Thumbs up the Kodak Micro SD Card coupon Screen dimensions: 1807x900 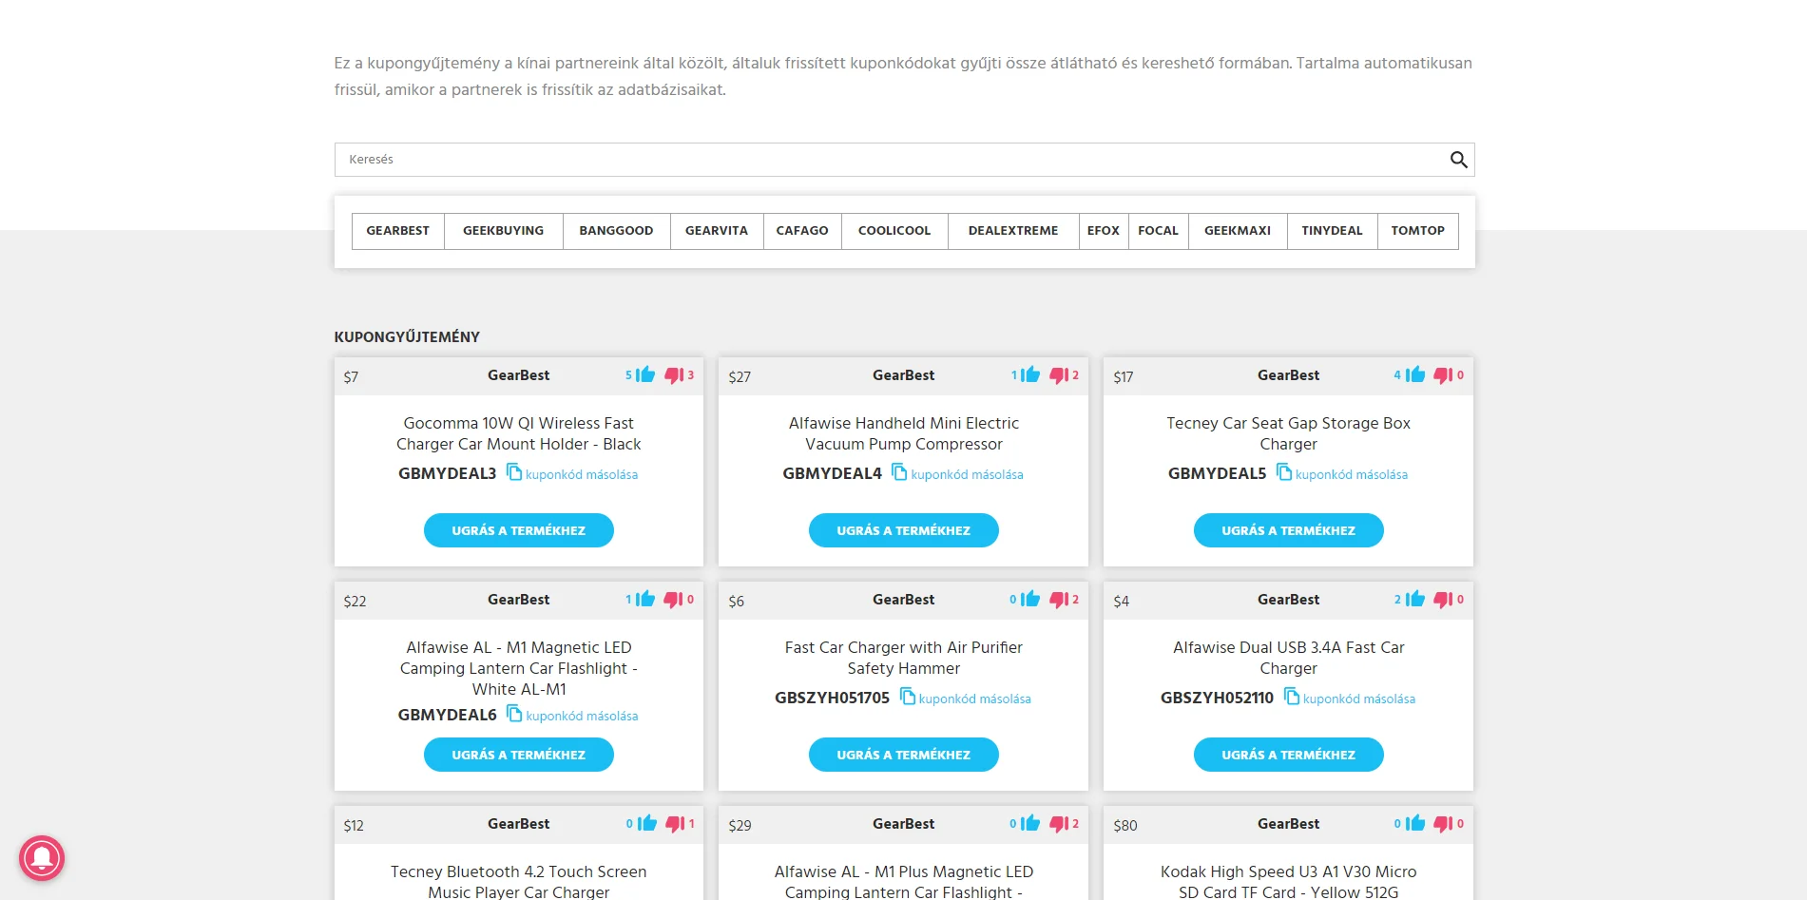click(1415, 823)
